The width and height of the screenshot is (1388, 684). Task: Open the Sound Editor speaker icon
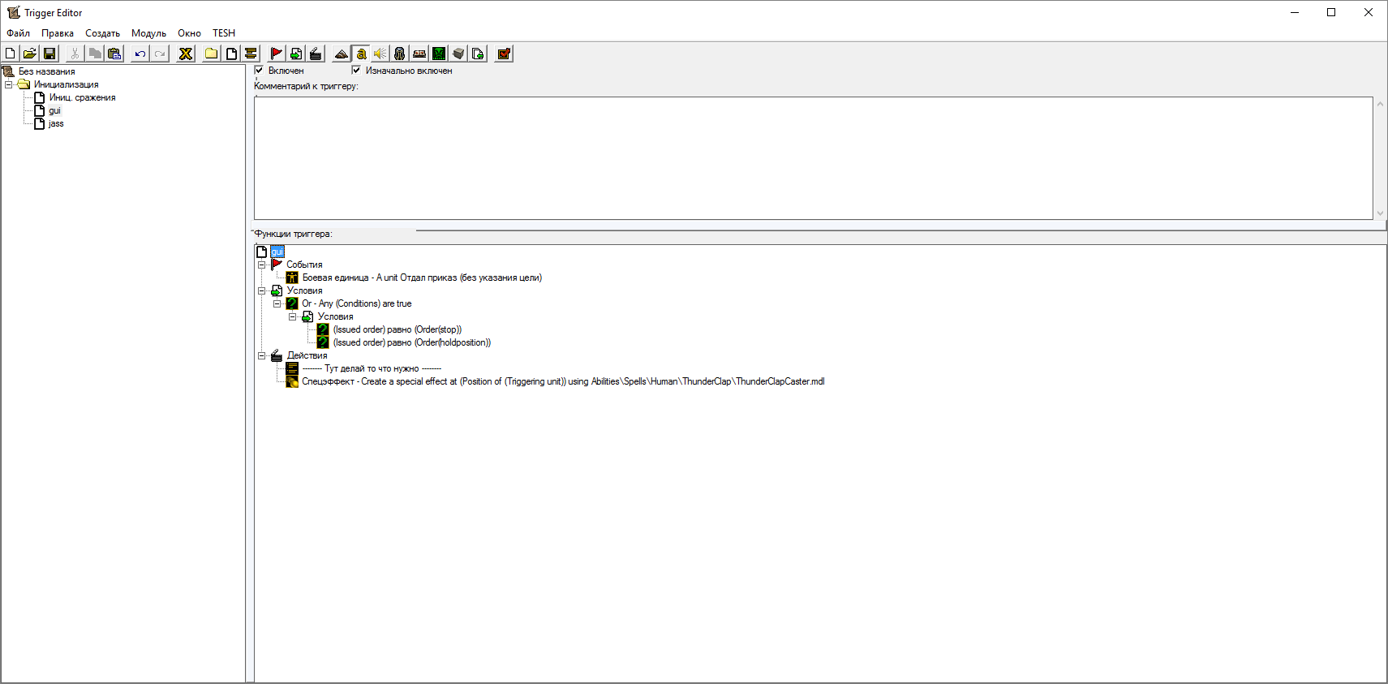tap(380, 54)
